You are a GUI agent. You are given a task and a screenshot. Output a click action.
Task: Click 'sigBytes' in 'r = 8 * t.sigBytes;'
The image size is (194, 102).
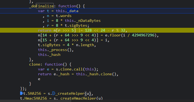pyautogui.click(x=78, y=26)
